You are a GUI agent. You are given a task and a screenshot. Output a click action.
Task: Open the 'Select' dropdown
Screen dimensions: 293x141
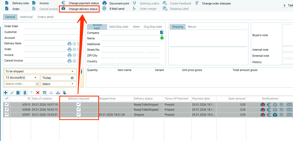pyautogui.click(x=59, y=84)
